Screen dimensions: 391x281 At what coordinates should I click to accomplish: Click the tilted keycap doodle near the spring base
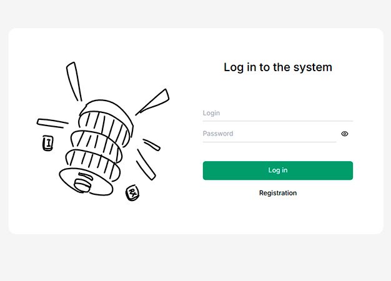click(x=132, y=193)
